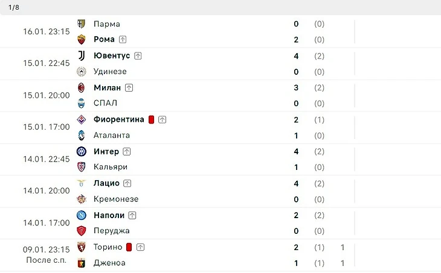This screenshot has width=441, height=273.
Task: Click the Inter club logo
Action: point(82,151)
